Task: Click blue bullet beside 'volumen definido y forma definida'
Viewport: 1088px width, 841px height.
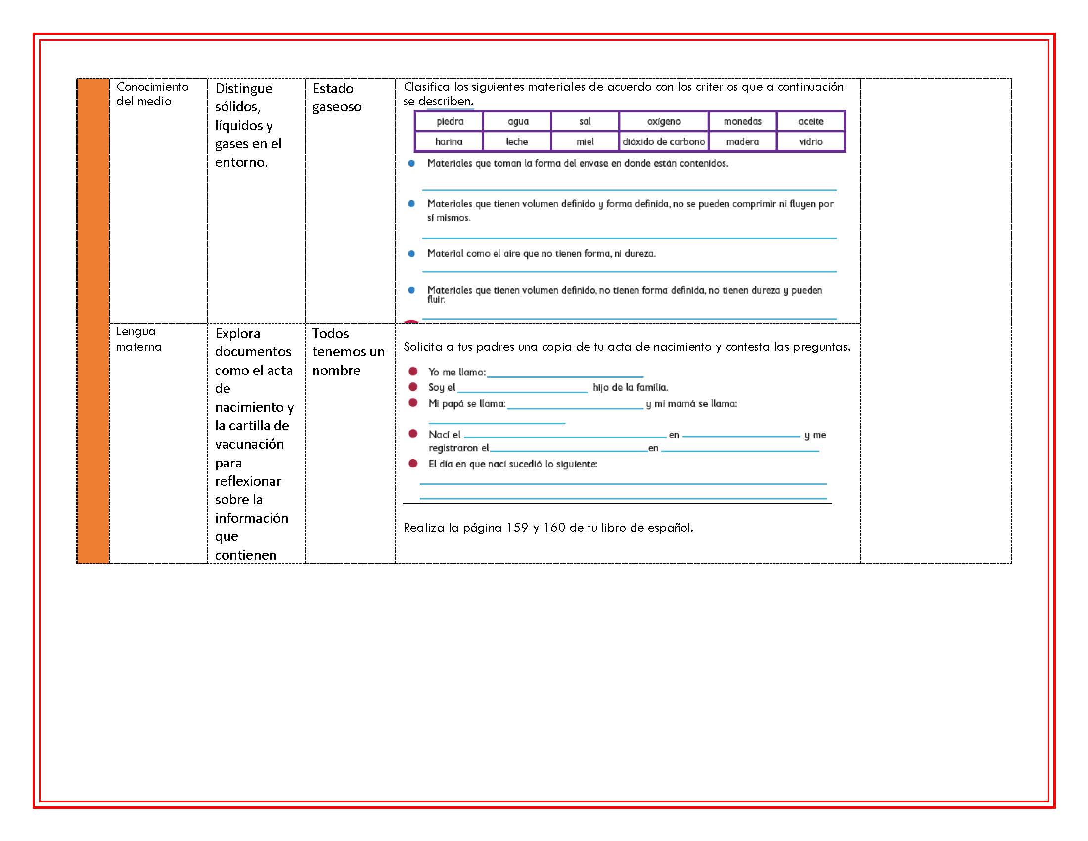Action: [411, 204]
